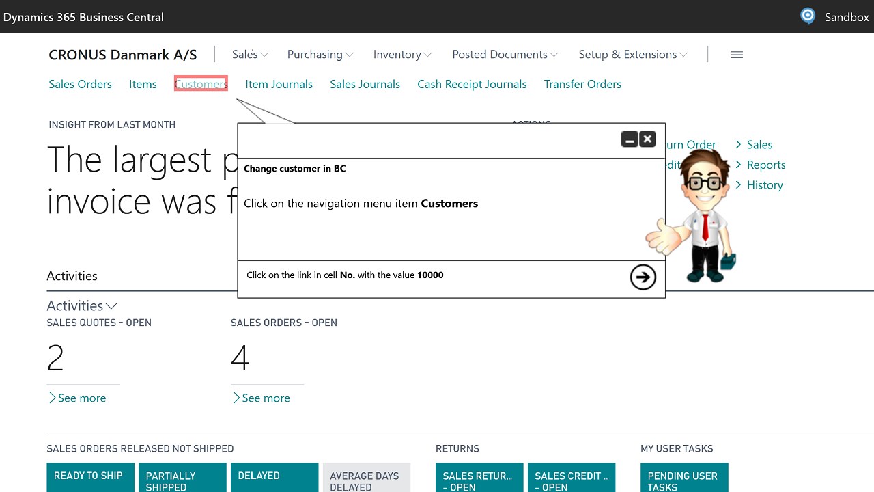The image size is (874, 492).
Task: Close the tutorial popup
Action: tap(647, 139)
